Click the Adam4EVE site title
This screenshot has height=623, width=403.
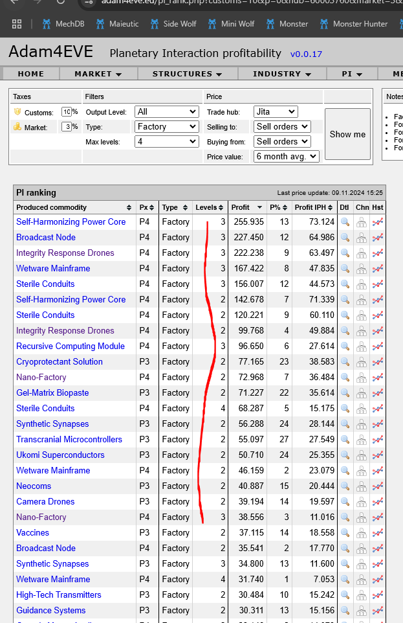[x=51, y=52]
